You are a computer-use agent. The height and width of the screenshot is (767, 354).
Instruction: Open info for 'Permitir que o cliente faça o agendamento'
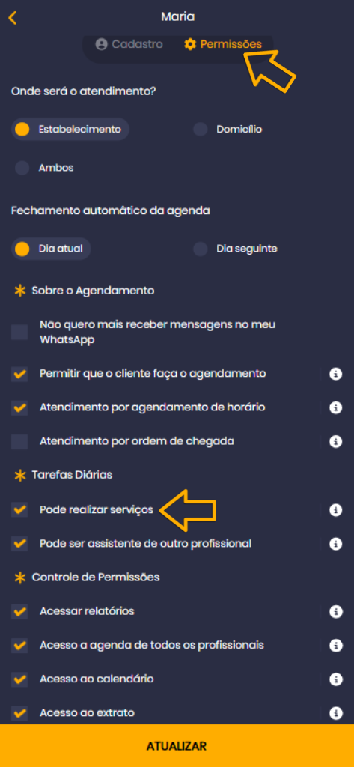335,375
